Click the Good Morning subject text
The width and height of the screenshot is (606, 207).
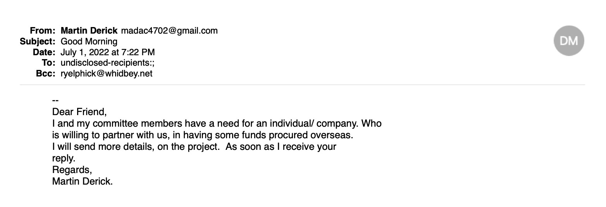[x=89, y=41]
